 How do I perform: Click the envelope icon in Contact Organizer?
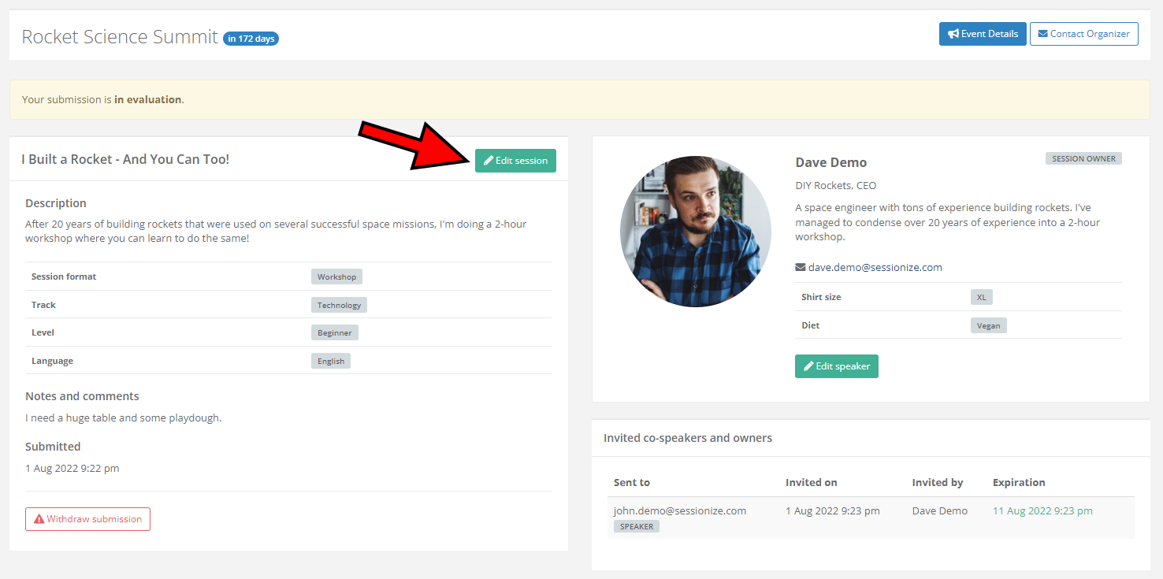[1042, 34]
